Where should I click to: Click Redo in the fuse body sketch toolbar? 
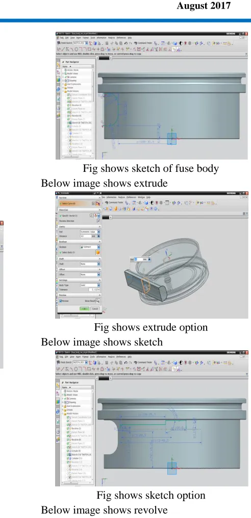pos(131,43)
